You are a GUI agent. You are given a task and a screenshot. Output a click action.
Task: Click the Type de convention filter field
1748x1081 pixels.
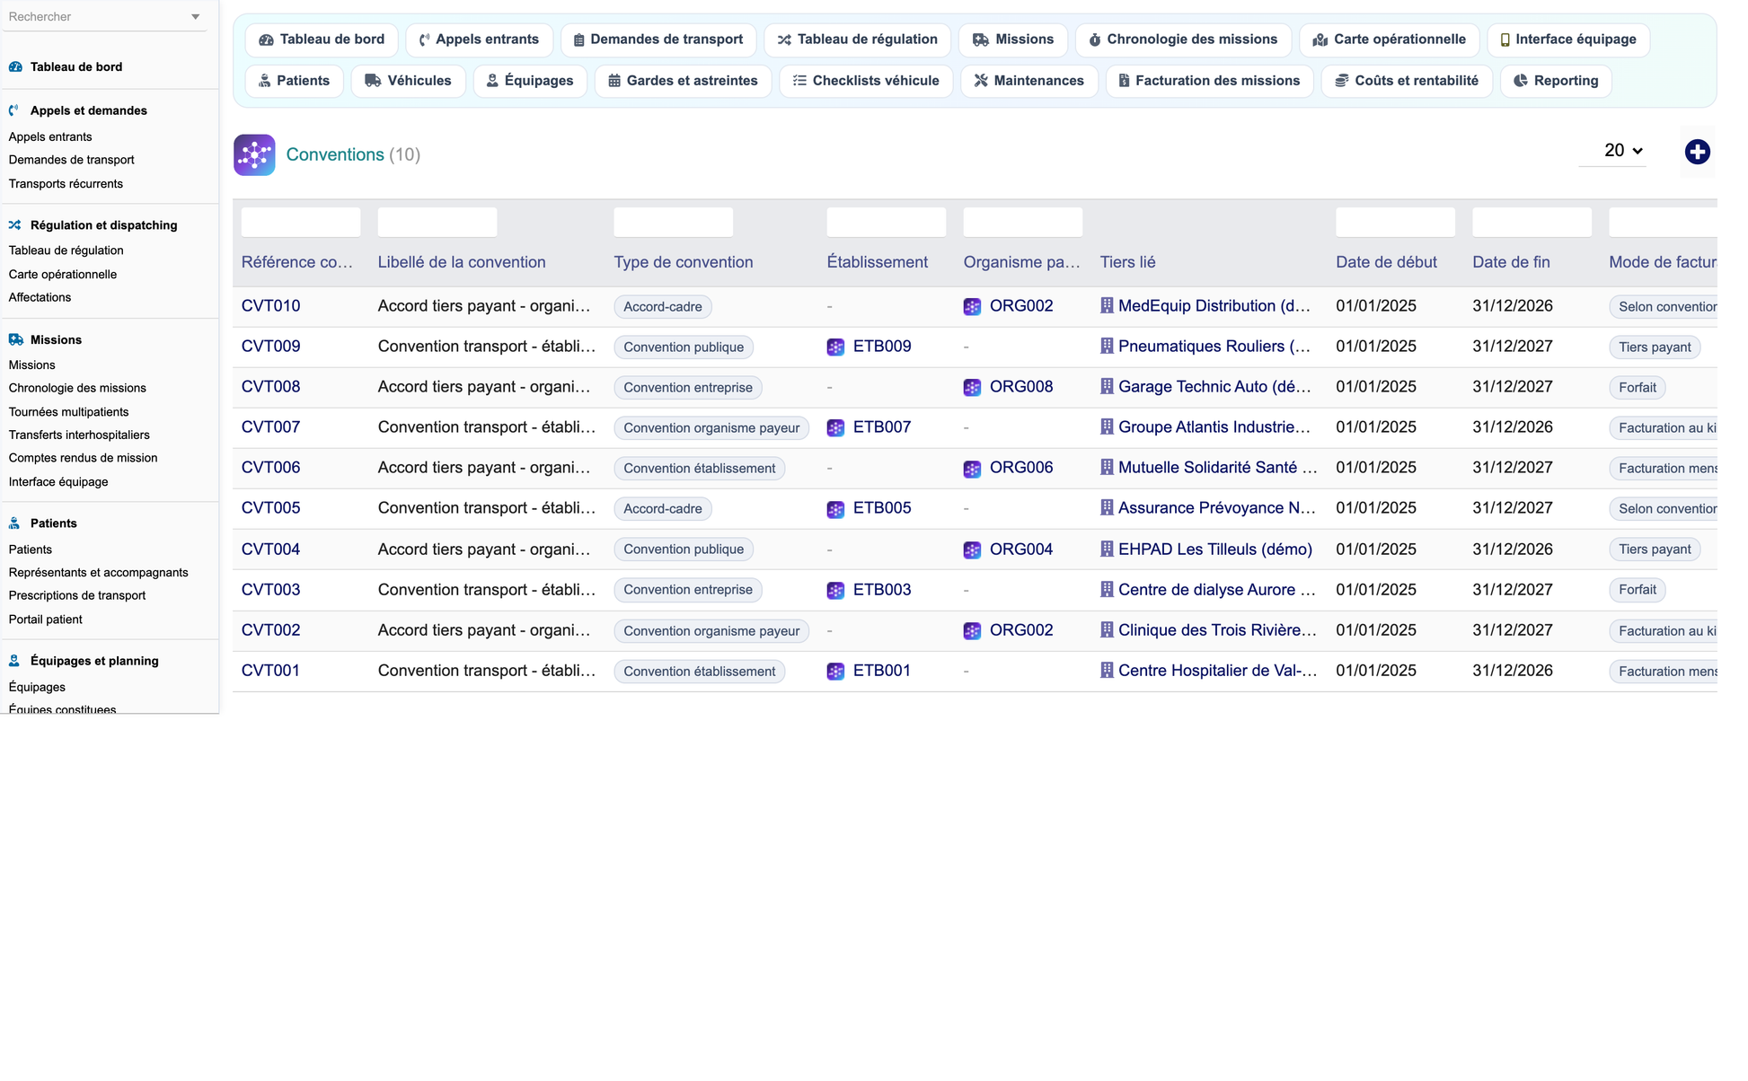[674, 222]
